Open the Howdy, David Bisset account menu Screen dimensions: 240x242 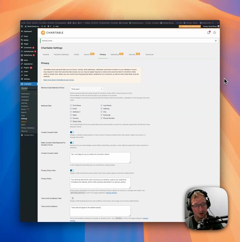coord(211,26)
